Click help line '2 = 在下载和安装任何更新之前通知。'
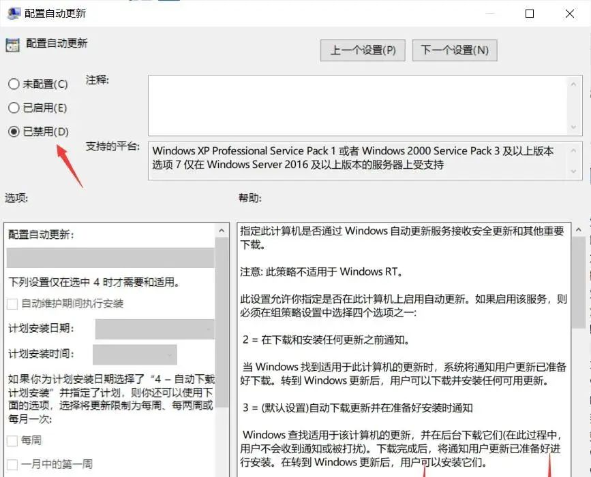 326,340
